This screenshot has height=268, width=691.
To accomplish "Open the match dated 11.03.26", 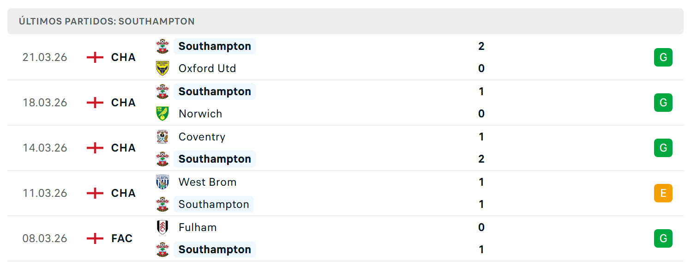I will click(x=345, y=193).
